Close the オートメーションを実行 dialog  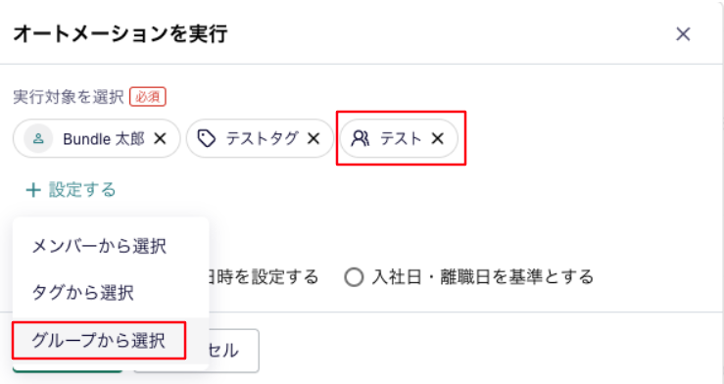683,33
